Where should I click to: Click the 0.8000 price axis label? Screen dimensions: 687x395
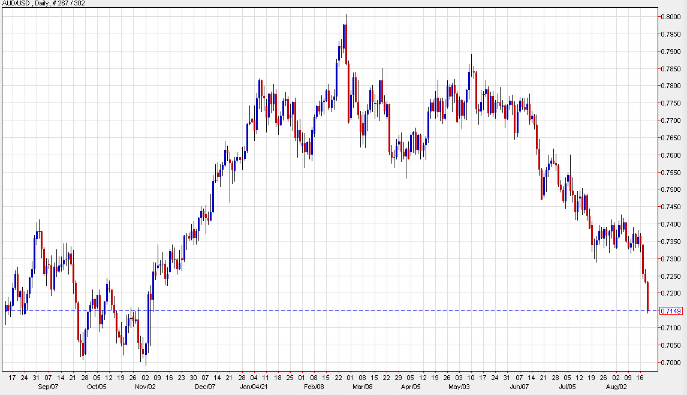[x=670, y=16]
